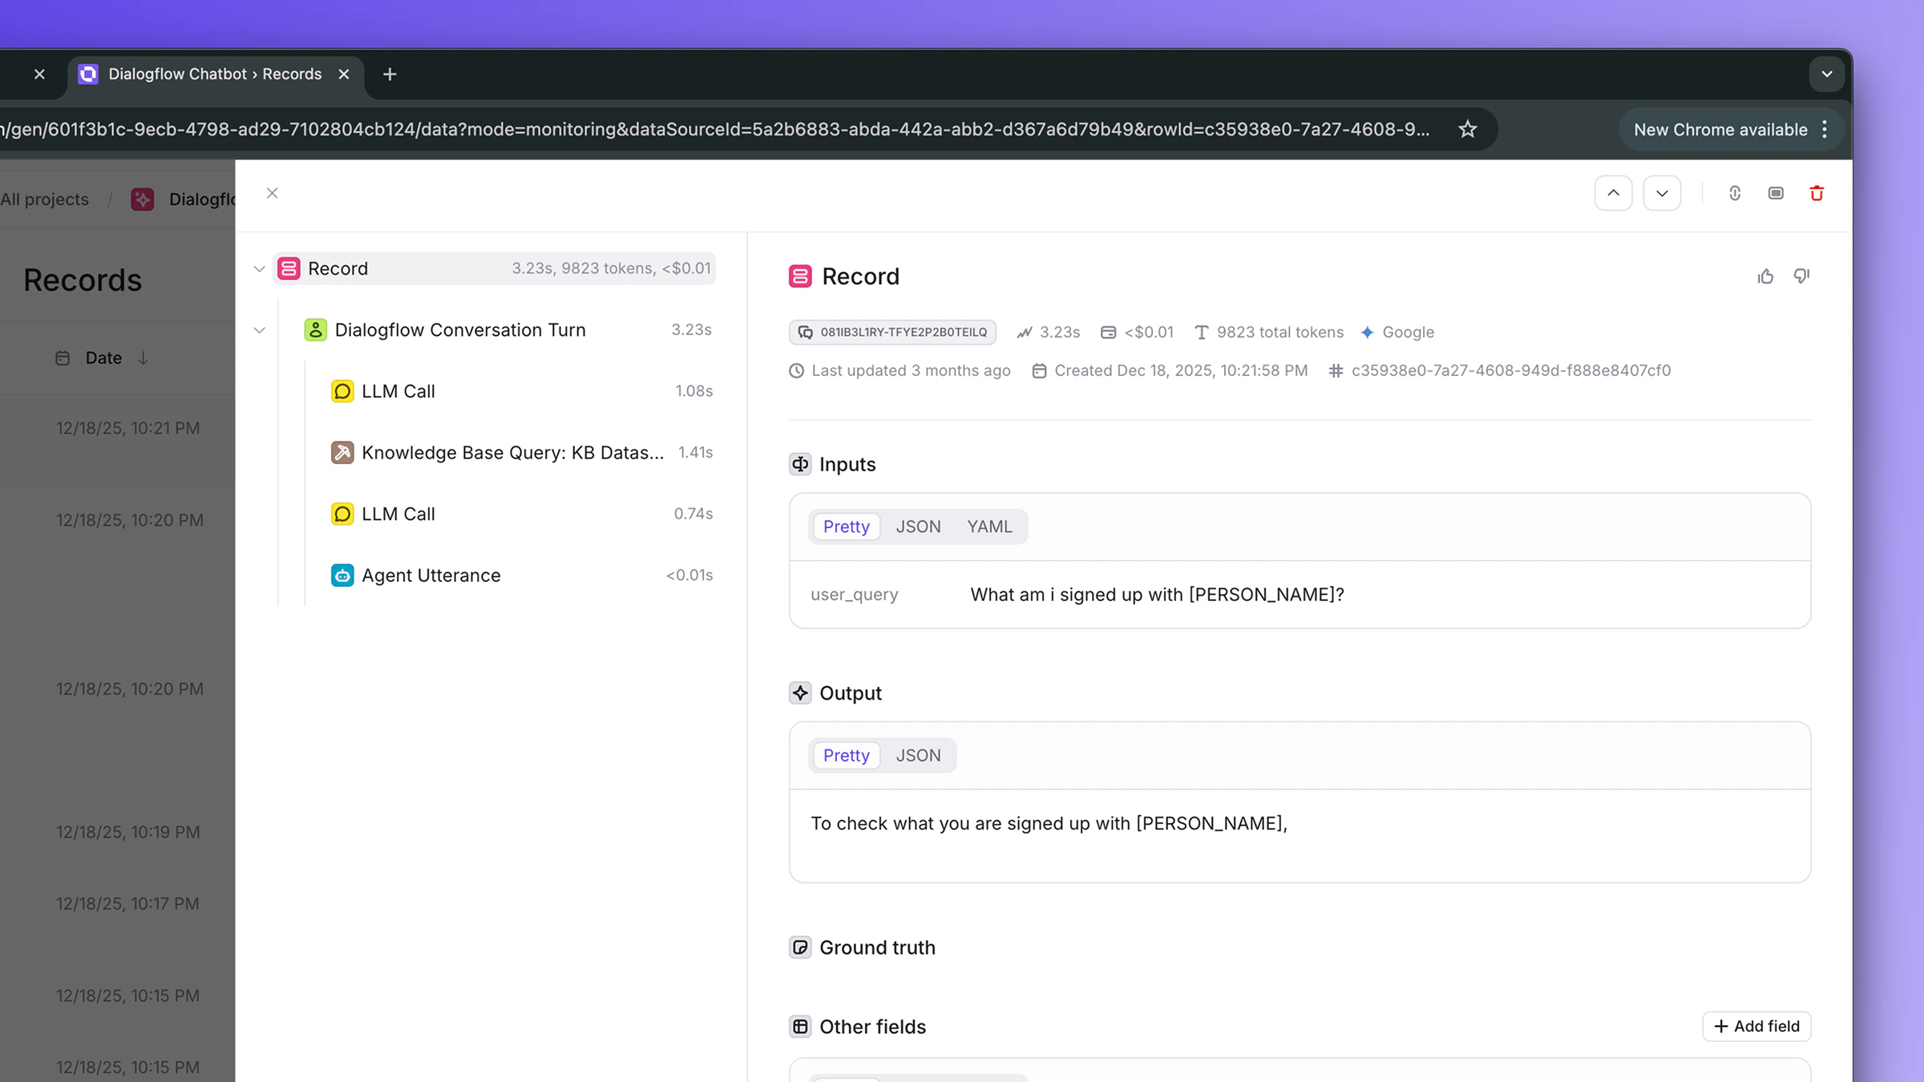Close the record detail panel
Screen dimensions: 1924x1082
(x=273, y=193)
